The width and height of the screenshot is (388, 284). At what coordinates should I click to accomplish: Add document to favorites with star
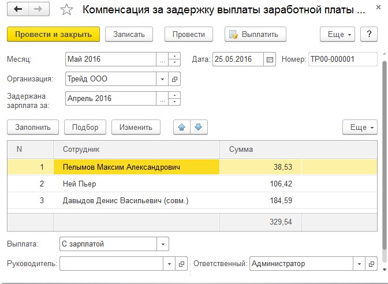point(67,10)
